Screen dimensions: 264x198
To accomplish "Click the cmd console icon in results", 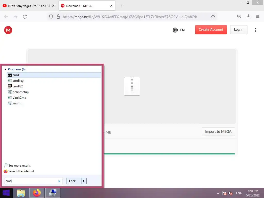I will pos(10,75).
